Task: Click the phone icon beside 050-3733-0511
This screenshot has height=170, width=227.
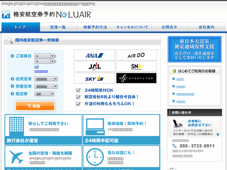Action: (x=175, y=146)
